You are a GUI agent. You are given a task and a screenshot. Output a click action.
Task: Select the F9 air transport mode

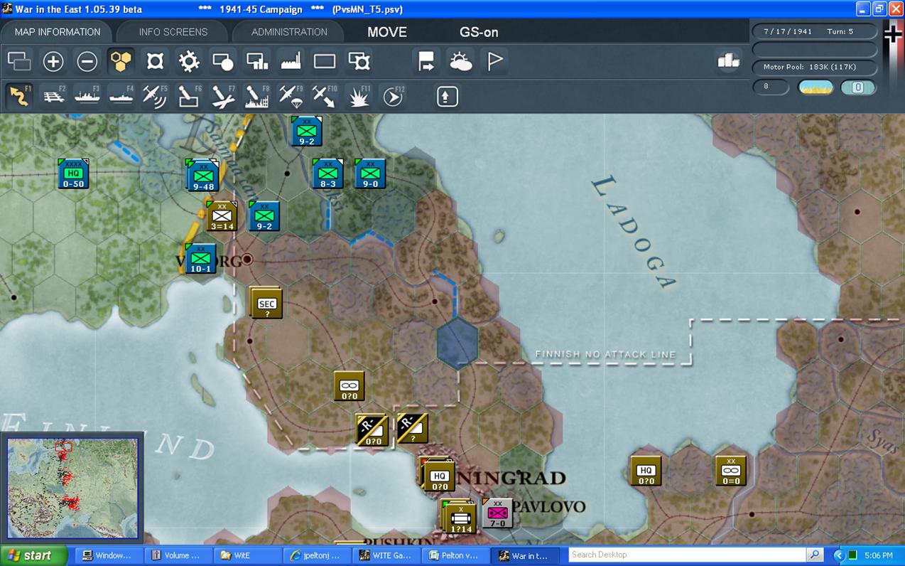pyautogui.click(x=291, y=96)
